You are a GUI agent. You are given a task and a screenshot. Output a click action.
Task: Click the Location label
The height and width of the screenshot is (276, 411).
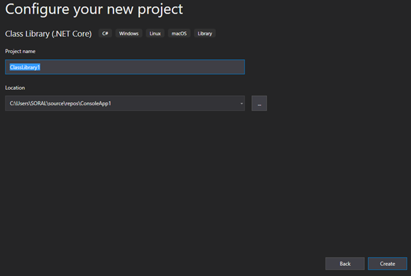point(15,88)
